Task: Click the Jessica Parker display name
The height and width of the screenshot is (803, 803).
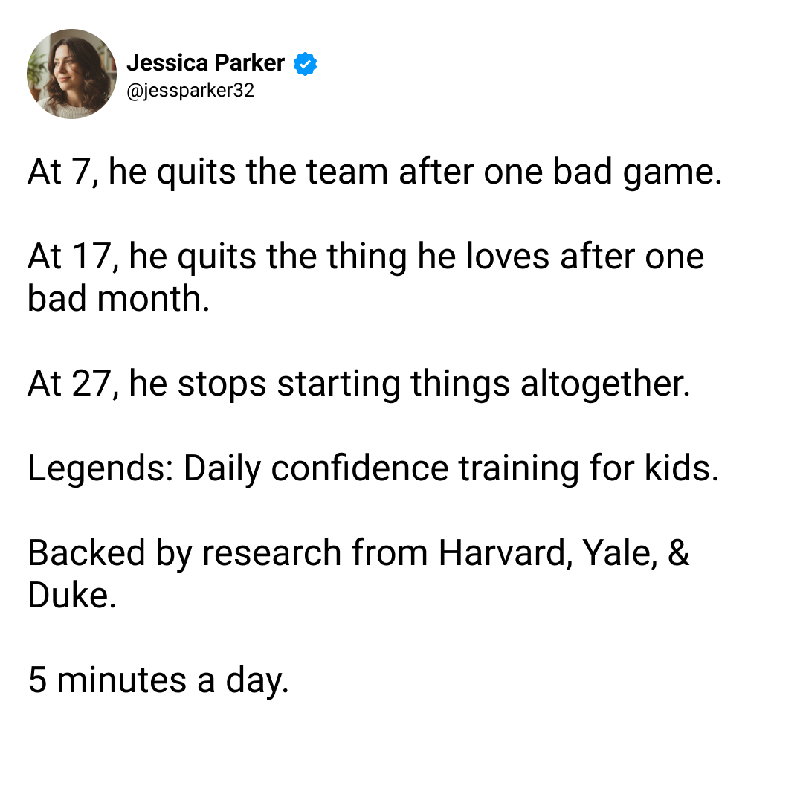Action: pyautogui.click(x=205, y=63)
